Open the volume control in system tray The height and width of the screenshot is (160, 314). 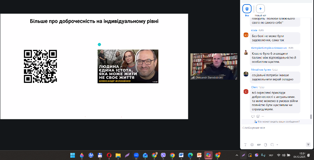(284, 155)
